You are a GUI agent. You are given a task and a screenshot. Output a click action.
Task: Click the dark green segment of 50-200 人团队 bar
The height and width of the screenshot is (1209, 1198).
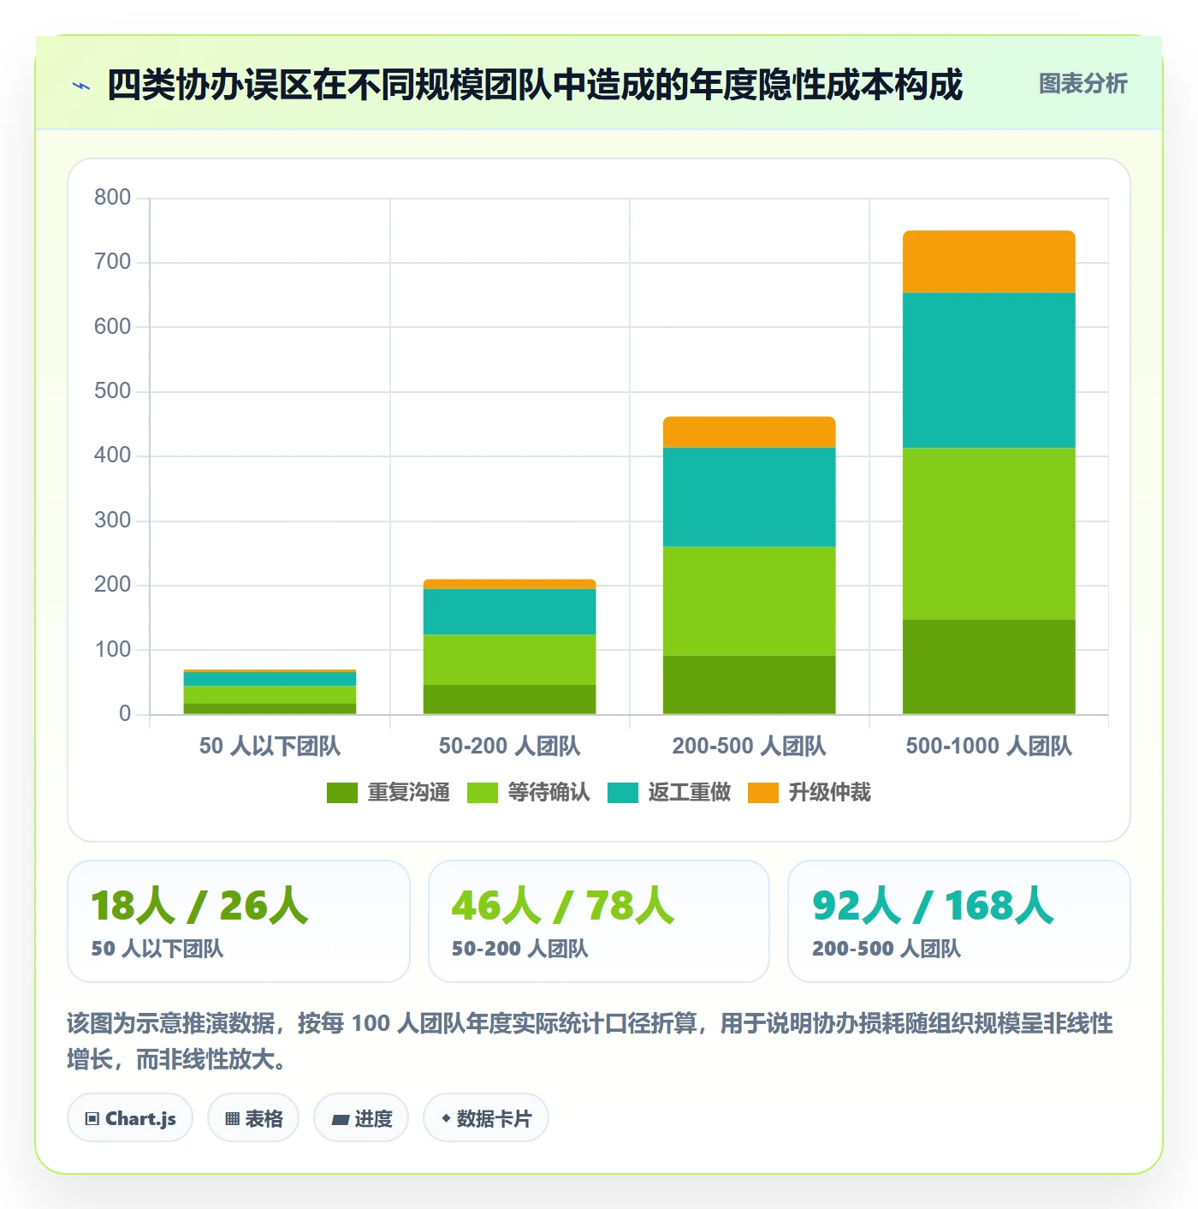point(510,700)
